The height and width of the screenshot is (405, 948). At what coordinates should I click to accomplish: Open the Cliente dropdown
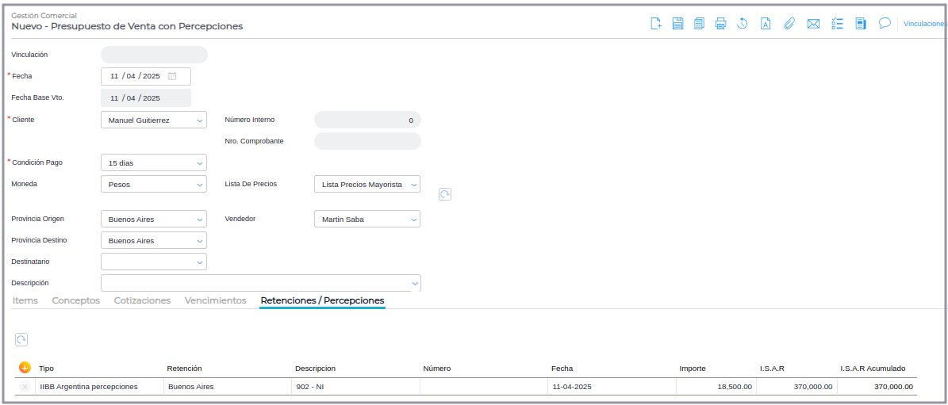point(153,120)
